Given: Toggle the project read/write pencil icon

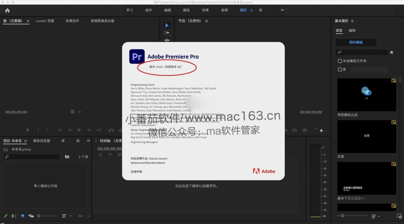Looking at the screenshot, I should (6, 216).
